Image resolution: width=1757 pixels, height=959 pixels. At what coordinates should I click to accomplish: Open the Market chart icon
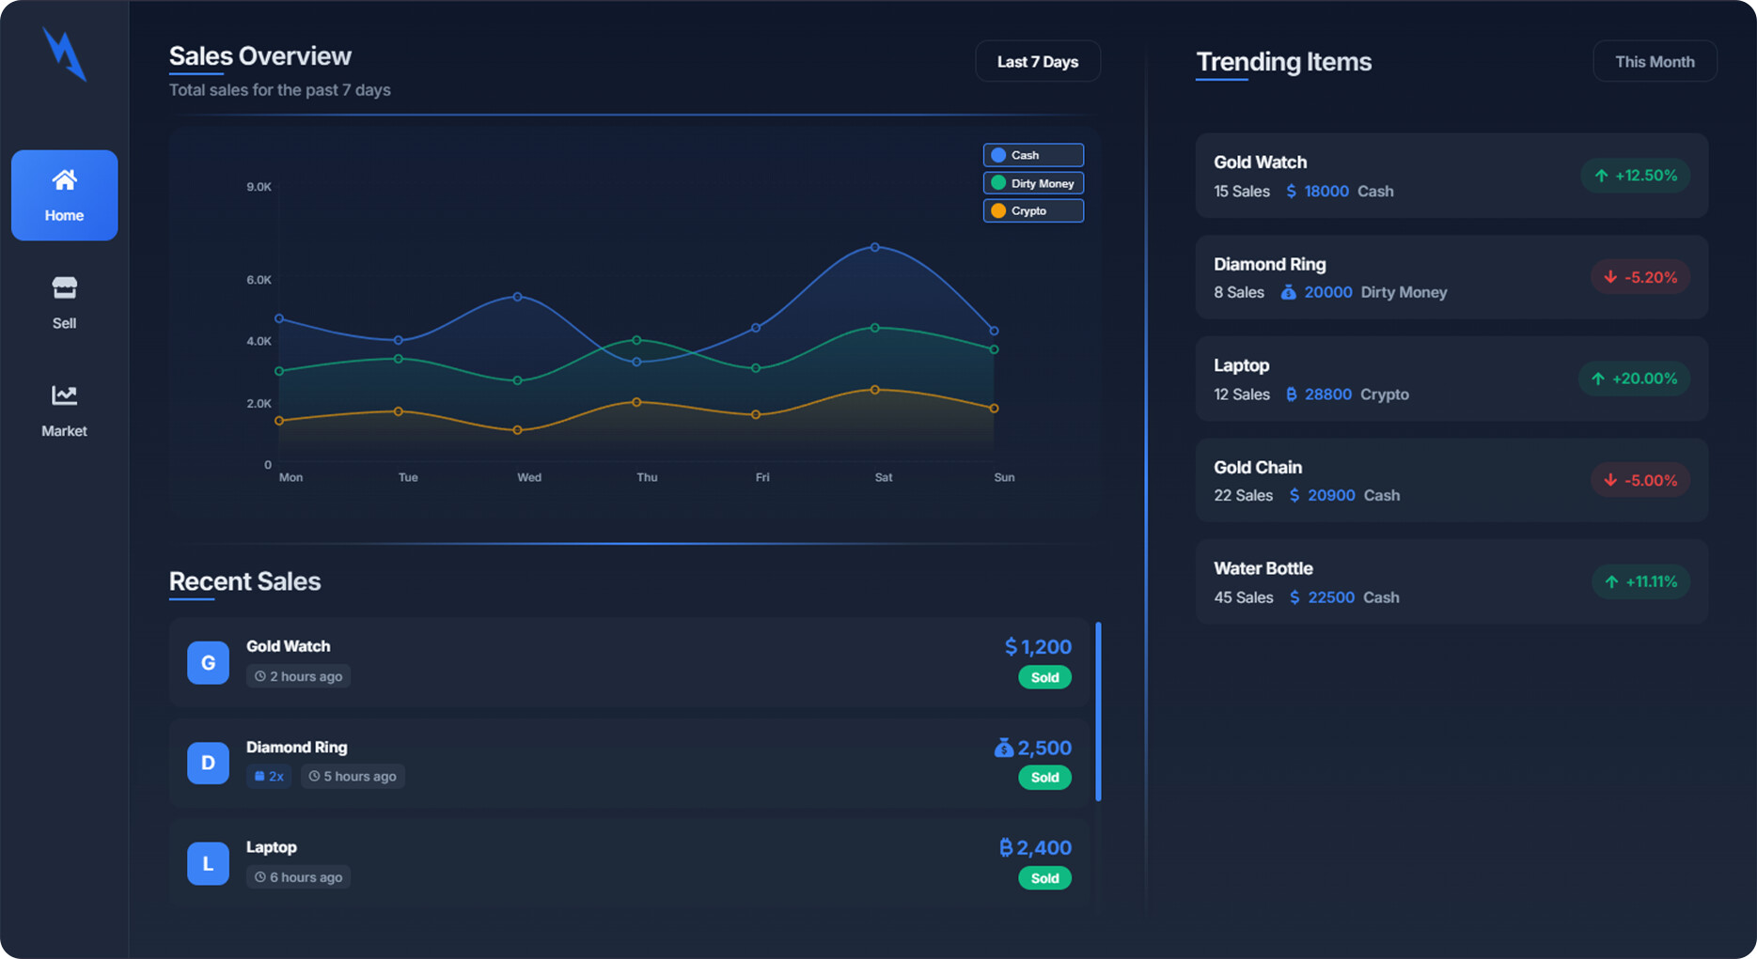(x=64, y=395)
